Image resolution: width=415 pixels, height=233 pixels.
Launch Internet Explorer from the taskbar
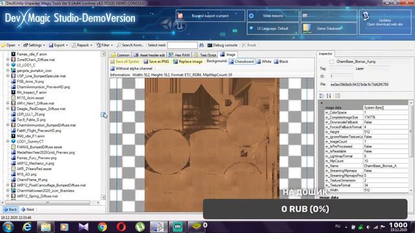tap(27, 227)
